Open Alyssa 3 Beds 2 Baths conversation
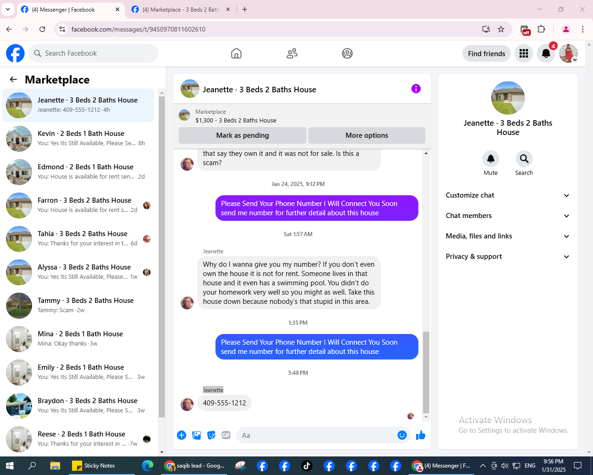 click(x=78, y=272)
